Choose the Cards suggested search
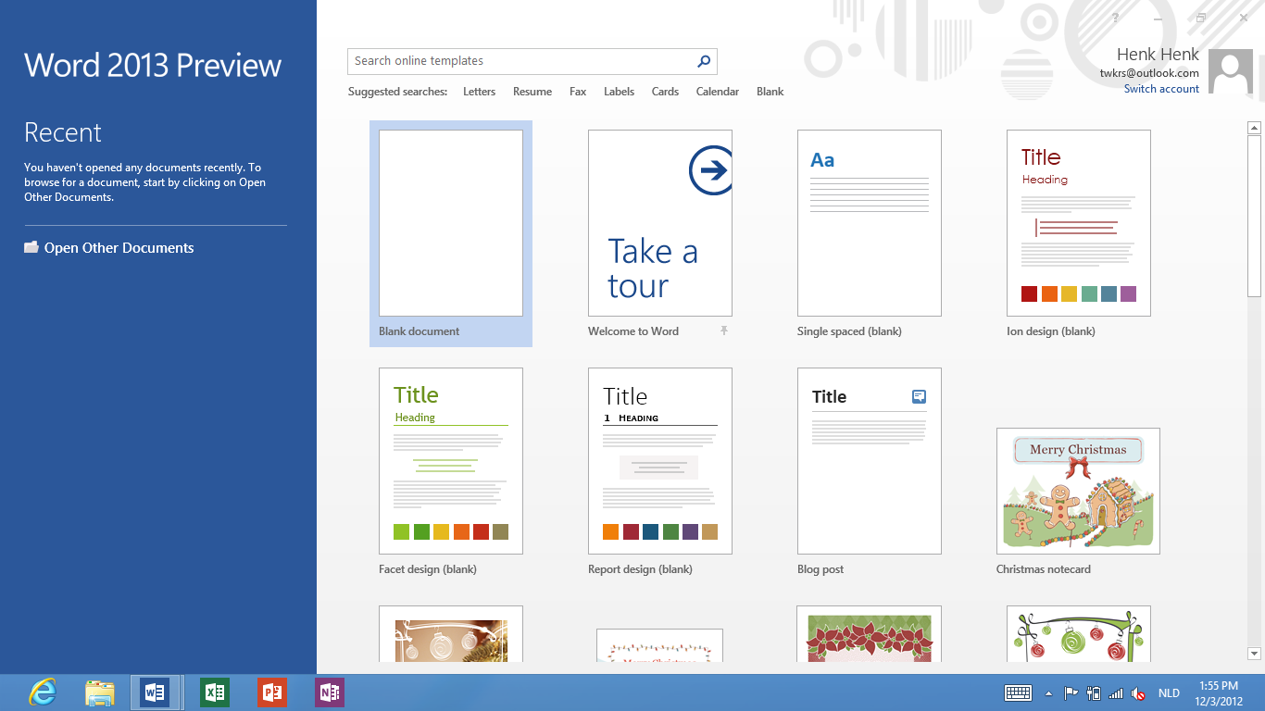Image resolution: width=1265 pixels, height=711 pixels. pos(665,92)
